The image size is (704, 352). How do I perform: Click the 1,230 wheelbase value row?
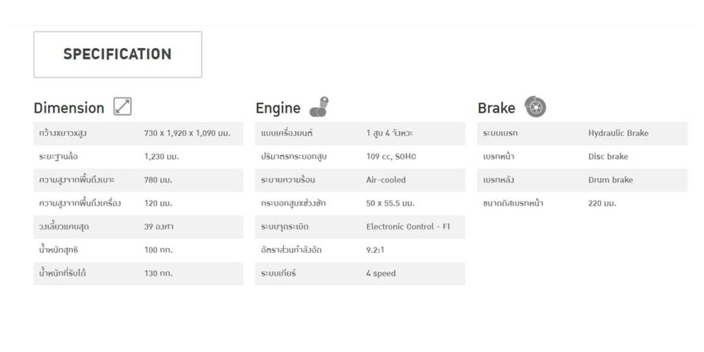tap(138, 157)
